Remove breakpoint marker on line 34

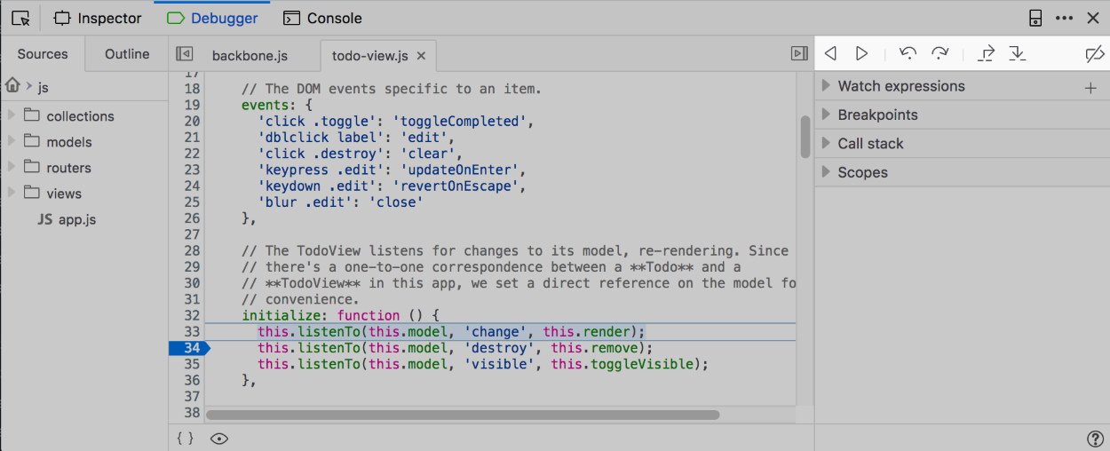189,348
